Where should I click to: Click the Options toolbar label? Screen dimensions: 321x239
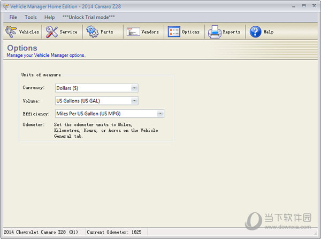click(x=190, y=32)
